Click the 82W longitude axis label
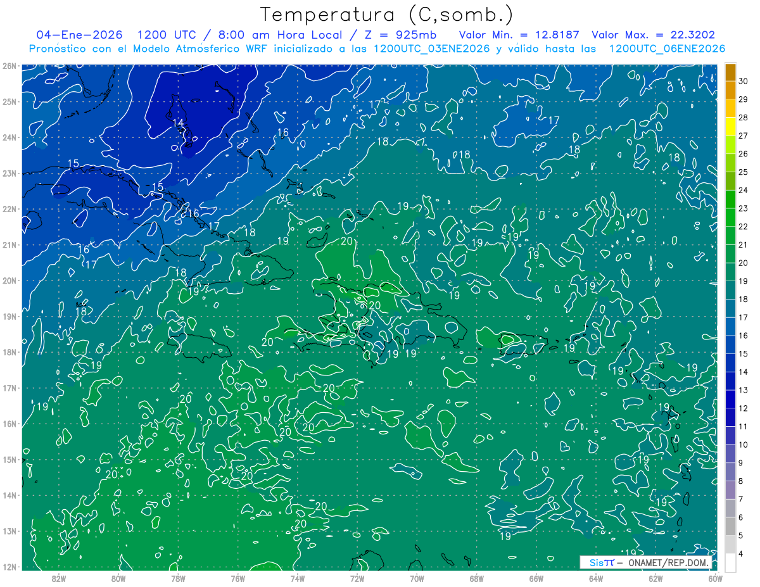 click(x=59, y=578)
